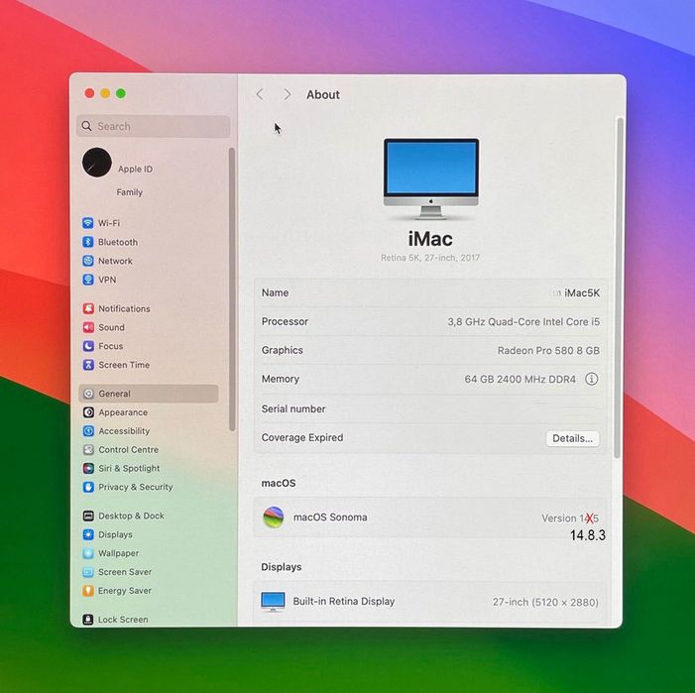The height and width of the screenshot is (693, 695).
Task: Select Radeon Pro 580 8 GB text
Action: (548, 351)
